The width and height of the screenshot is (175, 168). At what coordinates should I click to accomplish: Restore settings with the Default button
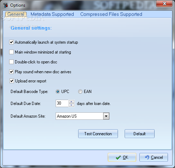[139, 134]
